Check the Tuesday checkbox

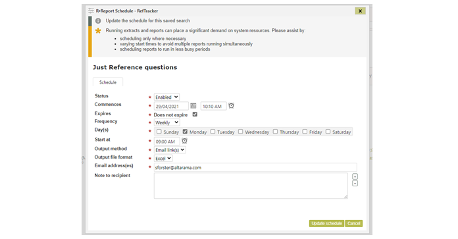(x=213, y=132)
